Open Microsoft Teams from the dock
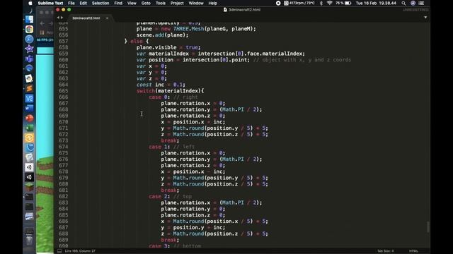 click(x=29, y=59)
